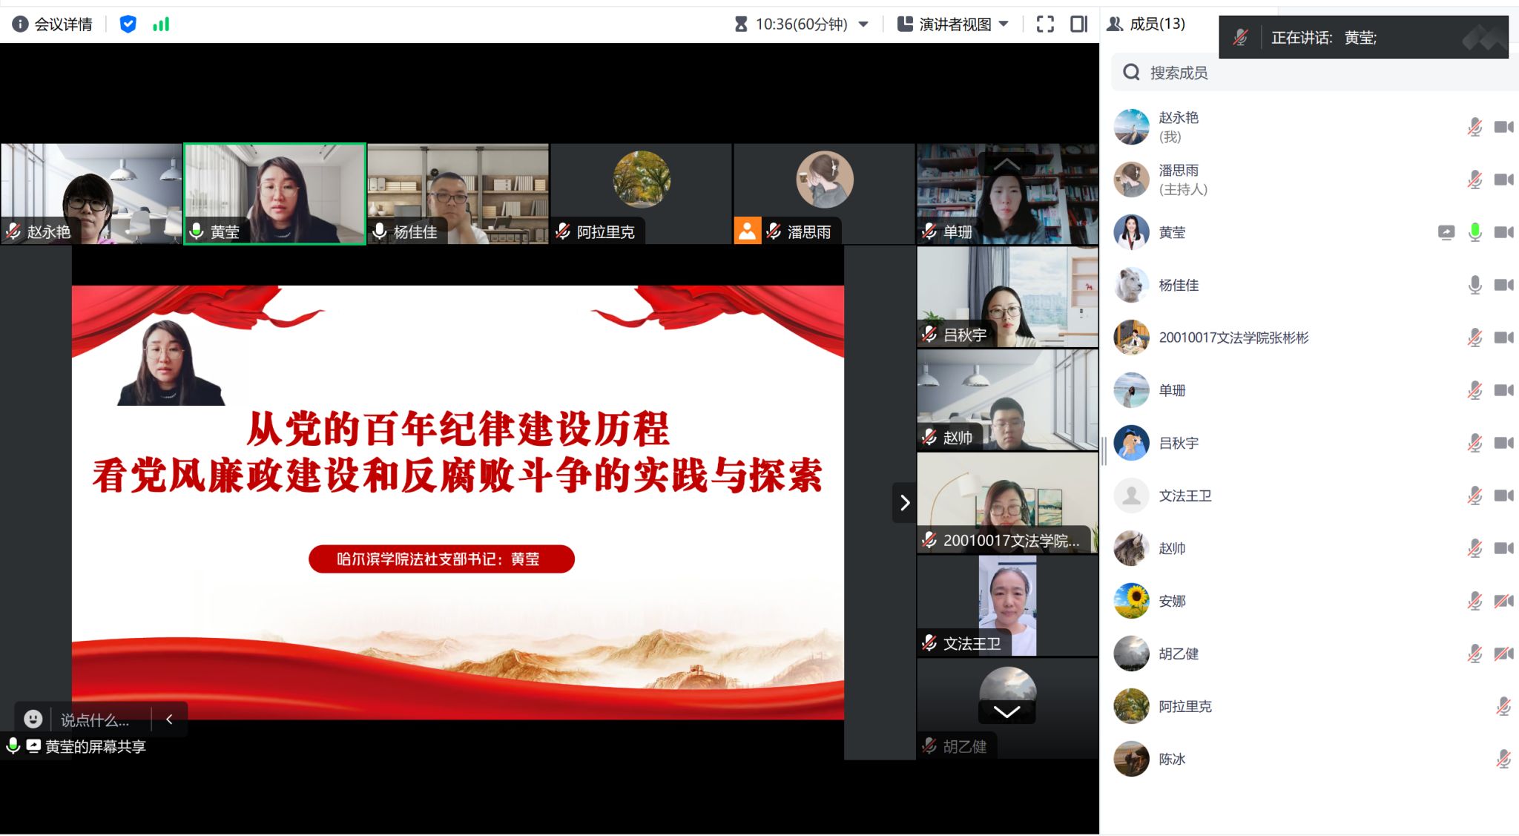Expand video strip with right chevron
This screenshot has height=836, width=1519.
point(904,503)
